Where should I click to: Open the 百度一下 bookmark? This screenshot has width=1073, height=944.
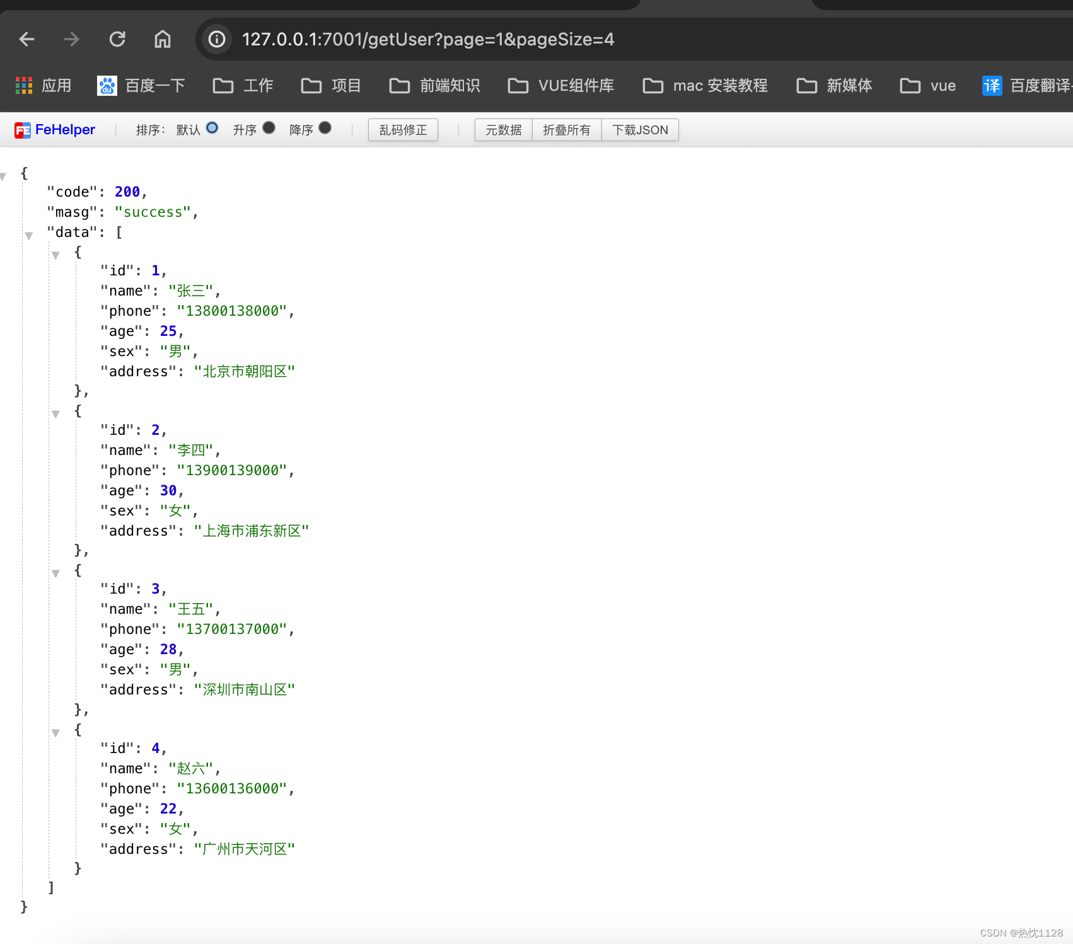click(x=141, y=86)
